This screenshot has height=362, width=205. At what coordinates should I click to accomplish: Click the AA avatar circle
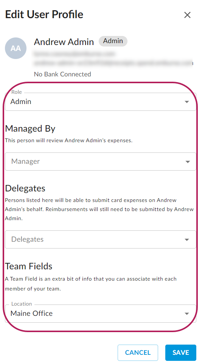pyautogui.click(x=16, y=48)
